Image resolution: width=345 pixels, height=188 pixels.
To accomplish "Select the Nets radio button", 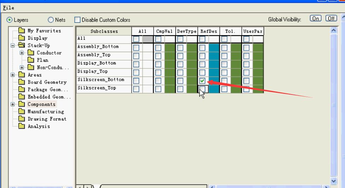I will click(x=51, y=20).
